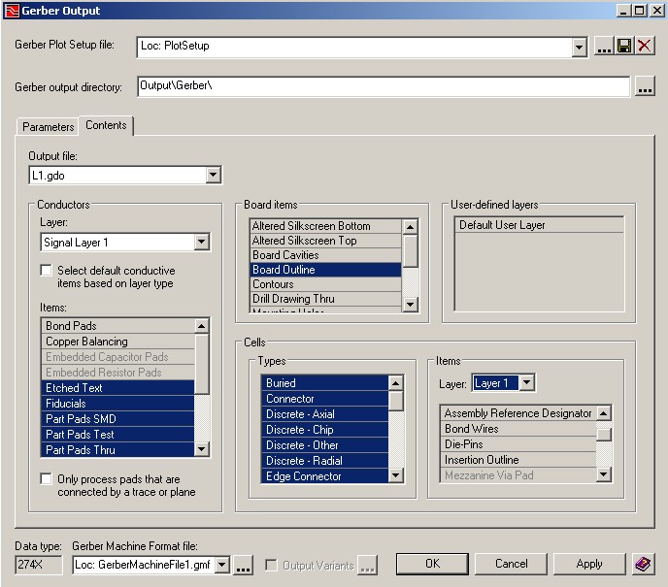Open the Output file L1.gdo dropdown
Screen dimensions: 668x587
[x=213, y=175]
